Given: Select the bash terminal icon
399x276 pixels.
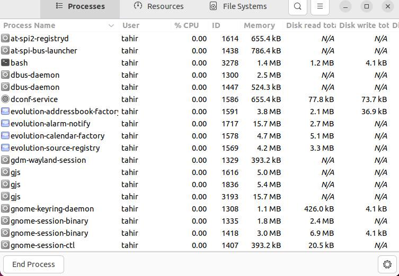Looking at the screenshot, I should tap(5, 62).
